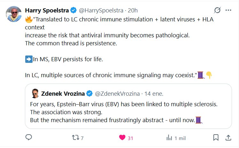Share the post via upload arrow icon
The image size is (239, 148).
[x=228, y=138]
